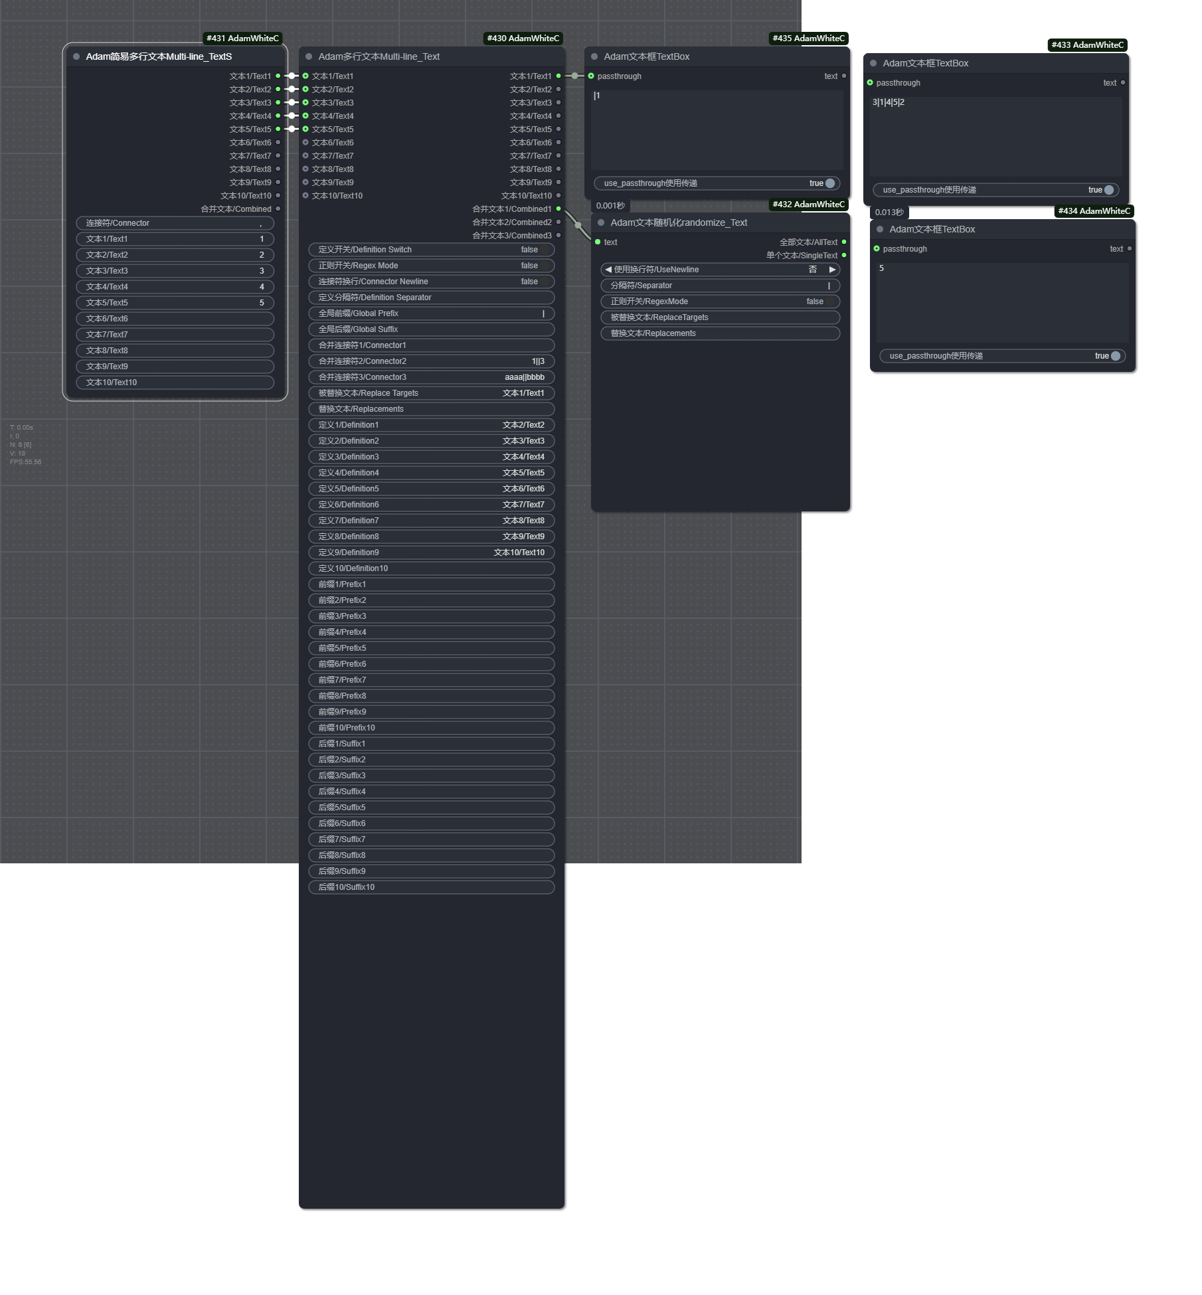This screenshot has height=1295, width=1202.
Task: Click 合并文本/Combined output port on node #431
Action: [x=278, y=209]
